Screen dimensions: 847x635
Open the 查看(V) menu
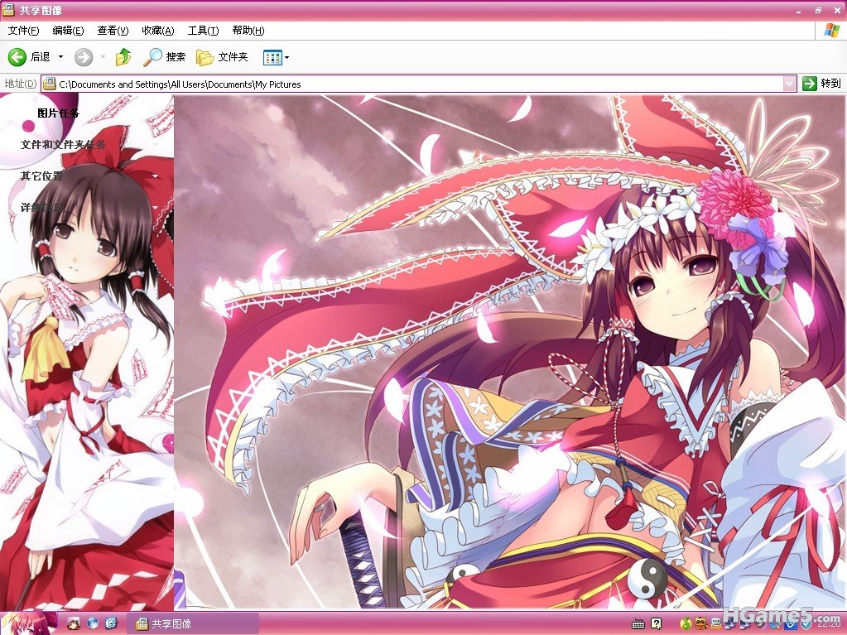coord(113,31)
